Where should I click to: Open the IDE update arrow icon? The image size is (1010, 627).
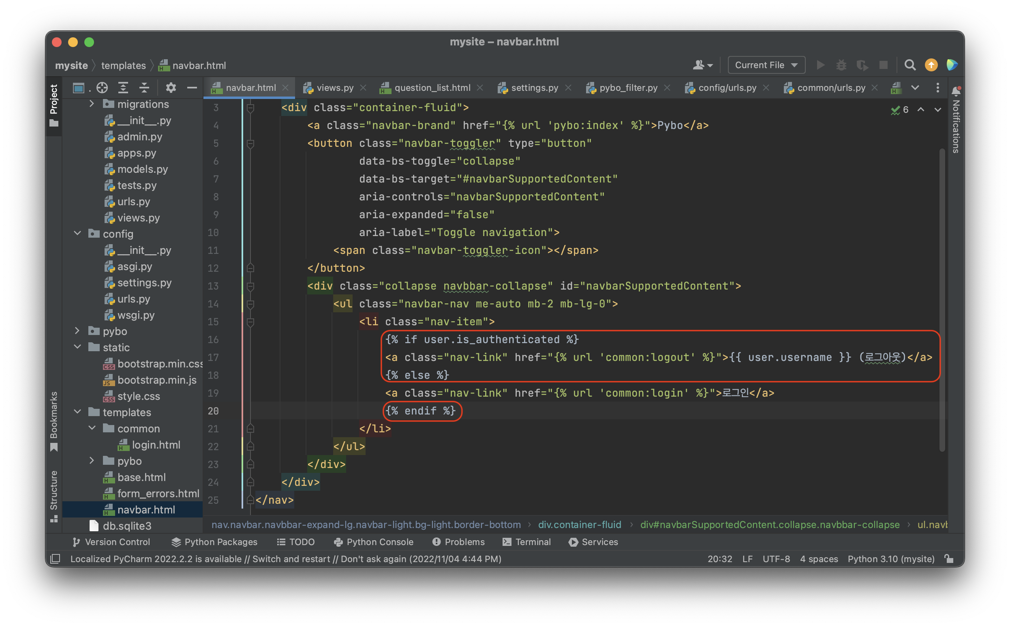(931, 65)
